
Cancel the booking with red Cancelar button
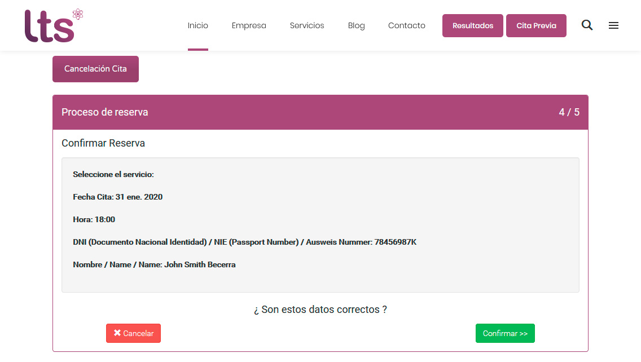[133, 333]
